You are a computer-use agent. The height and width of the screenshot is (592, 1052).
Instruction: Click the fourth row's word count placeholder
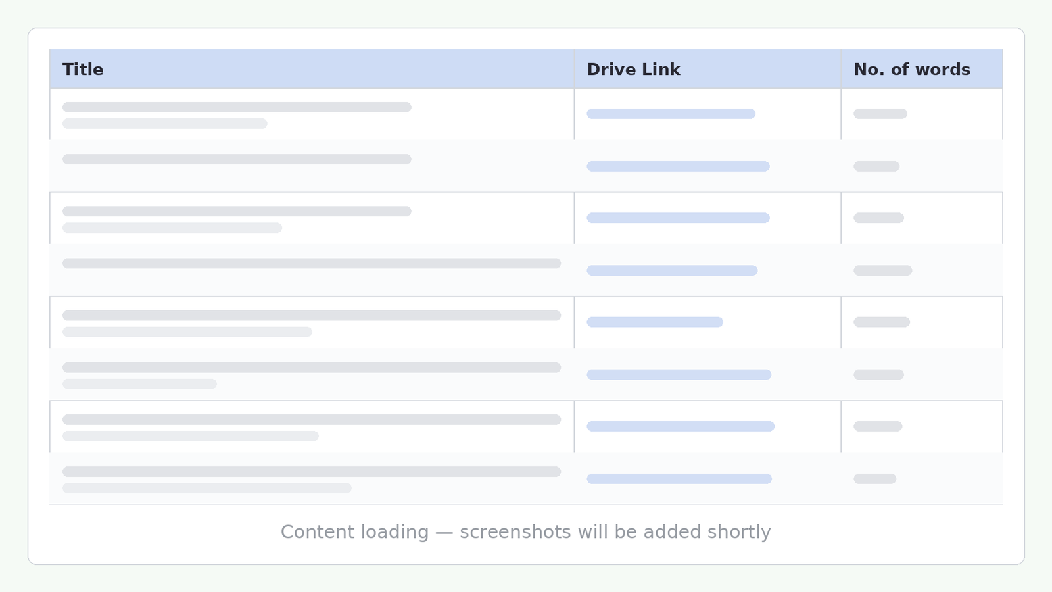[x=883, y=270]
